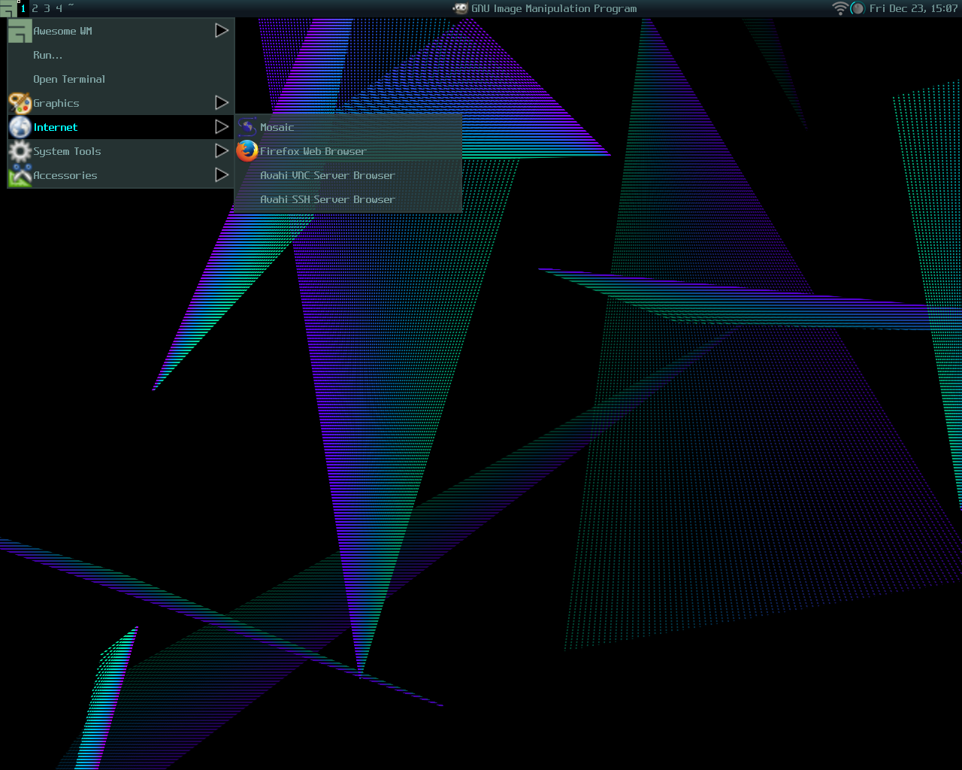
Task: Switch to workspace tag 2
Action: [x=35, y=8]
